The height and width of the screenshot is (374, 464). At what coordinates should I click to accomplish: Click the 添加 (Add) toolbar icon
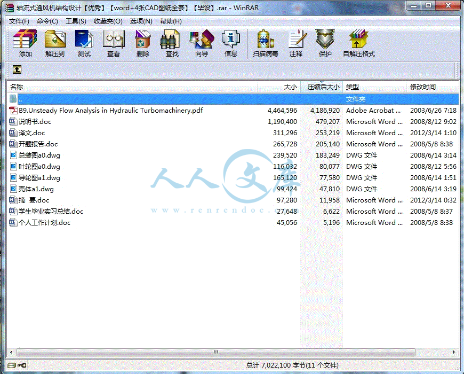(25, 39)
